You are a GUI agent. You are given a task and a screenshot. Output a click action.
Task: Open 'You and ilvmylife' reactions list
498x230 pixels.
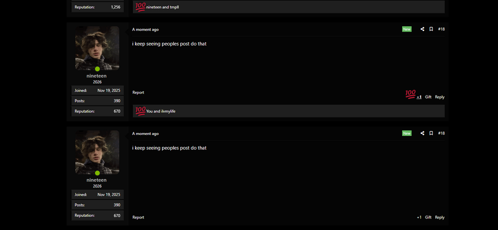160,112
